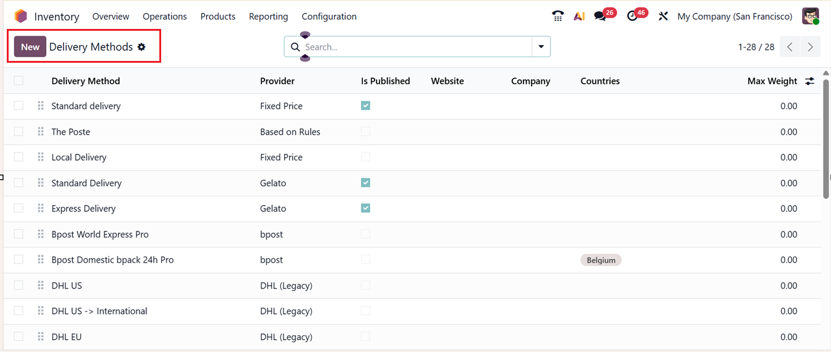Grab the drag handle of Standard delivery row
The image size is (831, 352).
tap(41, 106)
